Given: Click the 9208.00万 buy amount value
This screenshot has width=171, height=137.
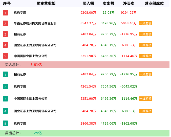Looking at the screenshot, I should click(88, 13).
